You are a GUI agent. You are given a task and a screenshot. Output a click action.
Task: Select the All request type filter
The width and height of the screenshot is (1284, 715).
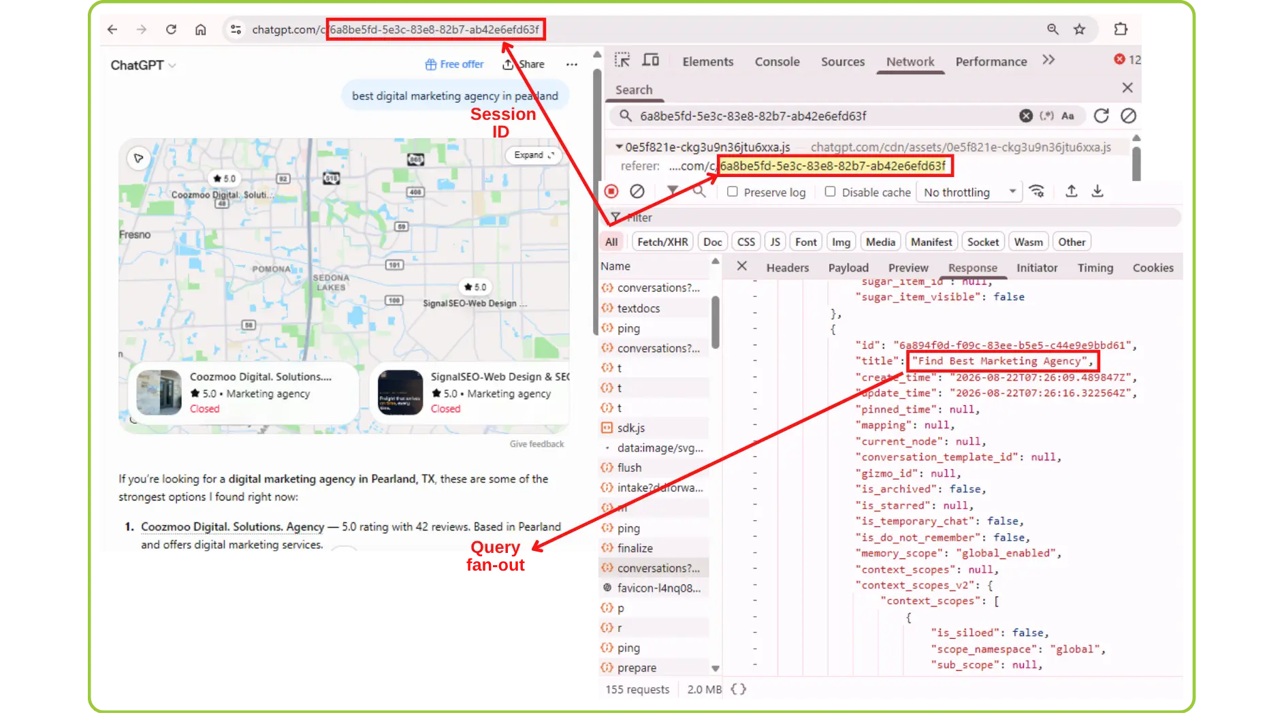point(611,242)
